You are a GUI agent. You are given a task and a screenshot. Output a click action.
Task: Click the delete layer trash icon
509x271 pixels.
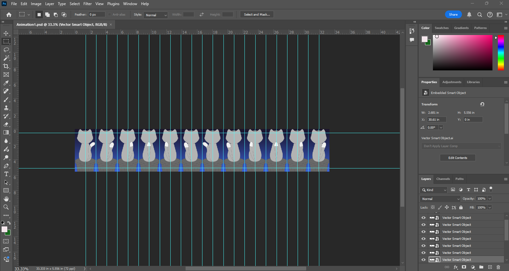click(x=498, y=267)
